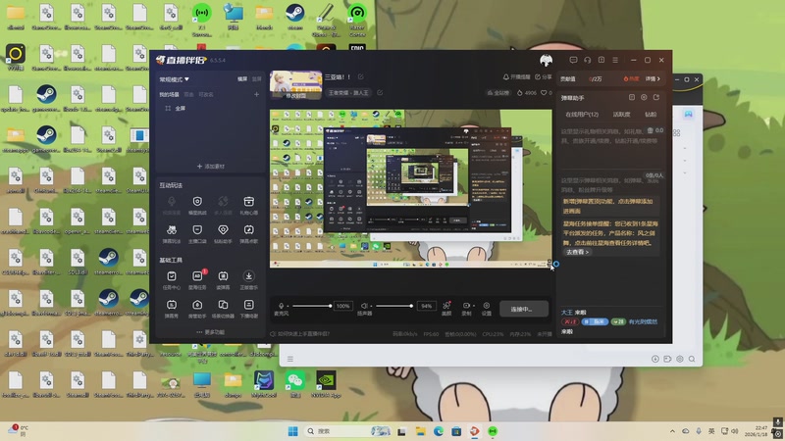This screenshot has width=785, height=441.
Task: Click the speaker 94% value field
Action: pyautogui.click(x=426, y=306)
